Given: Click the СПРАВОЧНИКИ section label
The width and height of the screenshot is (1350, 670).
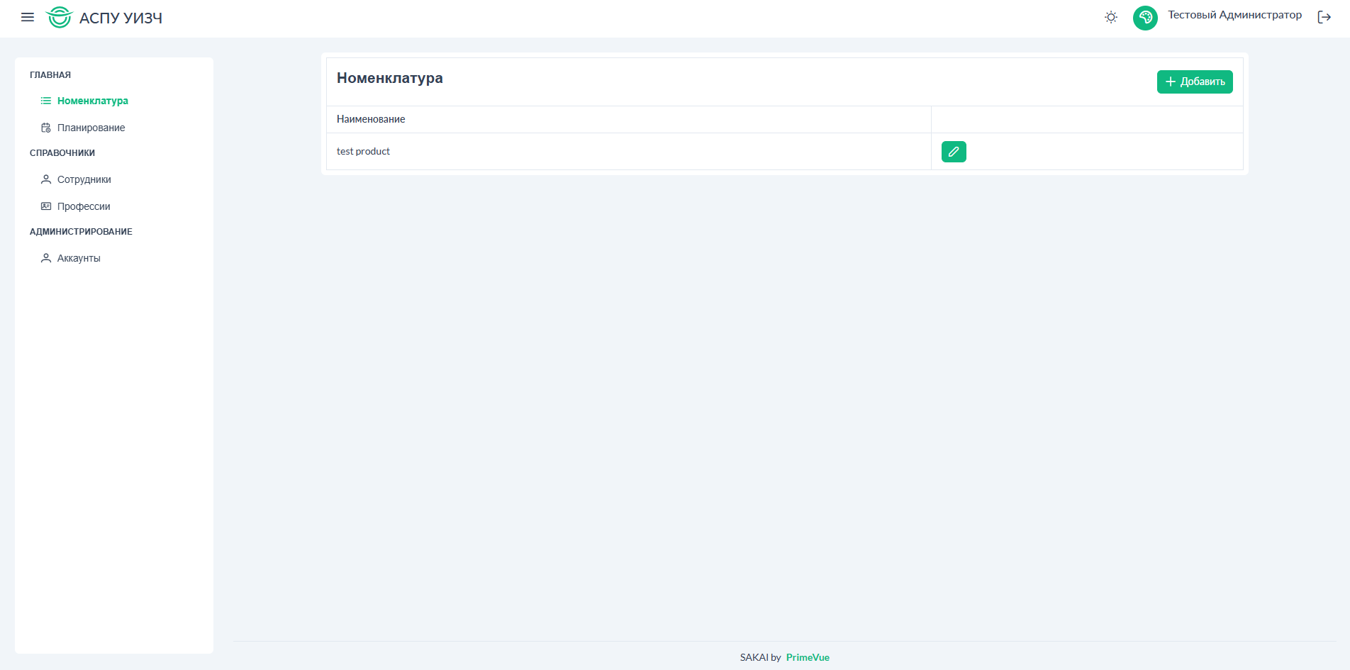Looking at the screenshot, I should pyautogui.click(x=62, y=153).
